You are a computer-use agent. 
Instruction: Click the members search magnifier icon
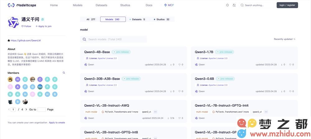point(64,73)
